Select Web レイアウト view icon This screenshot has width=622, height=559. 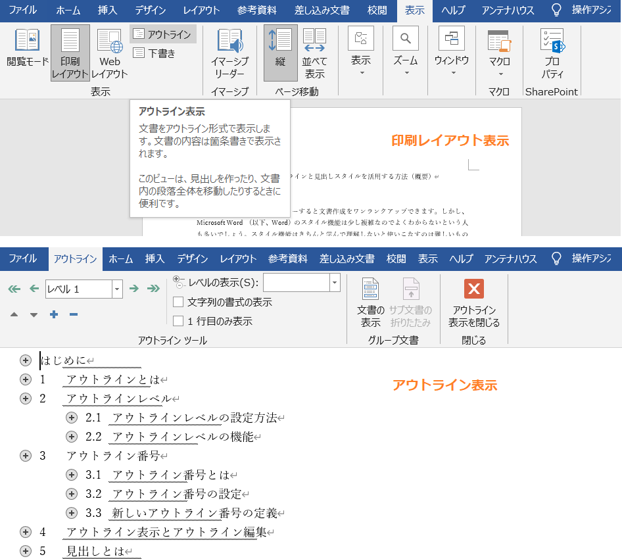[x=110, y=53]
